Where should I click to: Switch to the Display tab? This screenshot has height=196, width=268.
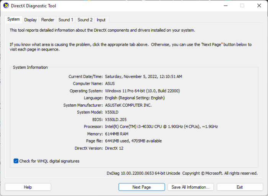click(x=31, y=20)
